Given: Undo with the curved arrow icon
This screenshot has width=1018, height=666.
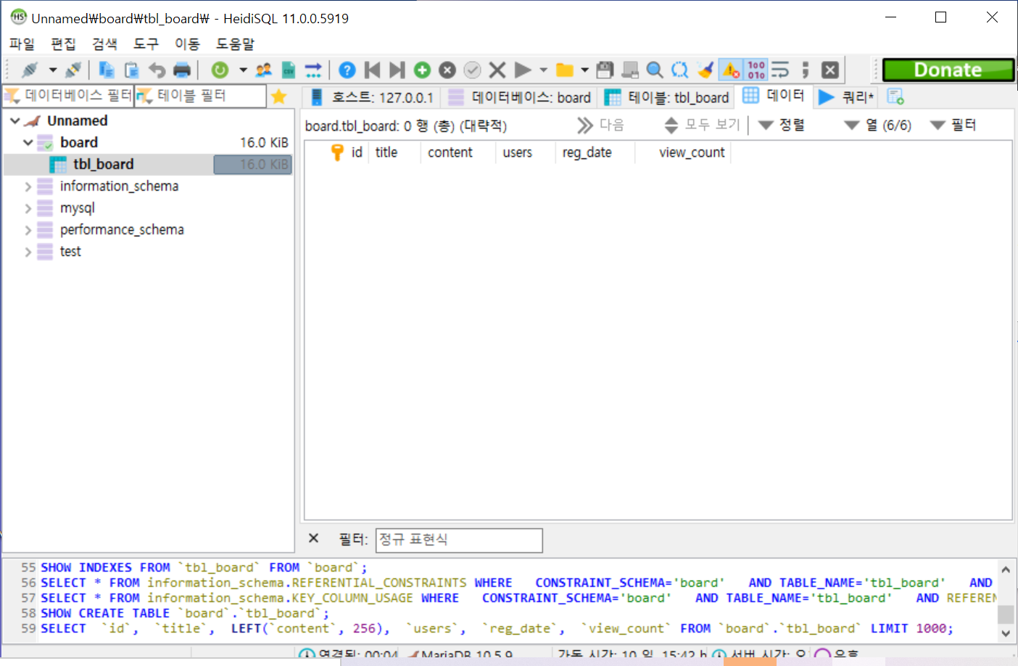Looking at the screenshot, I should [x=157, y=70].
